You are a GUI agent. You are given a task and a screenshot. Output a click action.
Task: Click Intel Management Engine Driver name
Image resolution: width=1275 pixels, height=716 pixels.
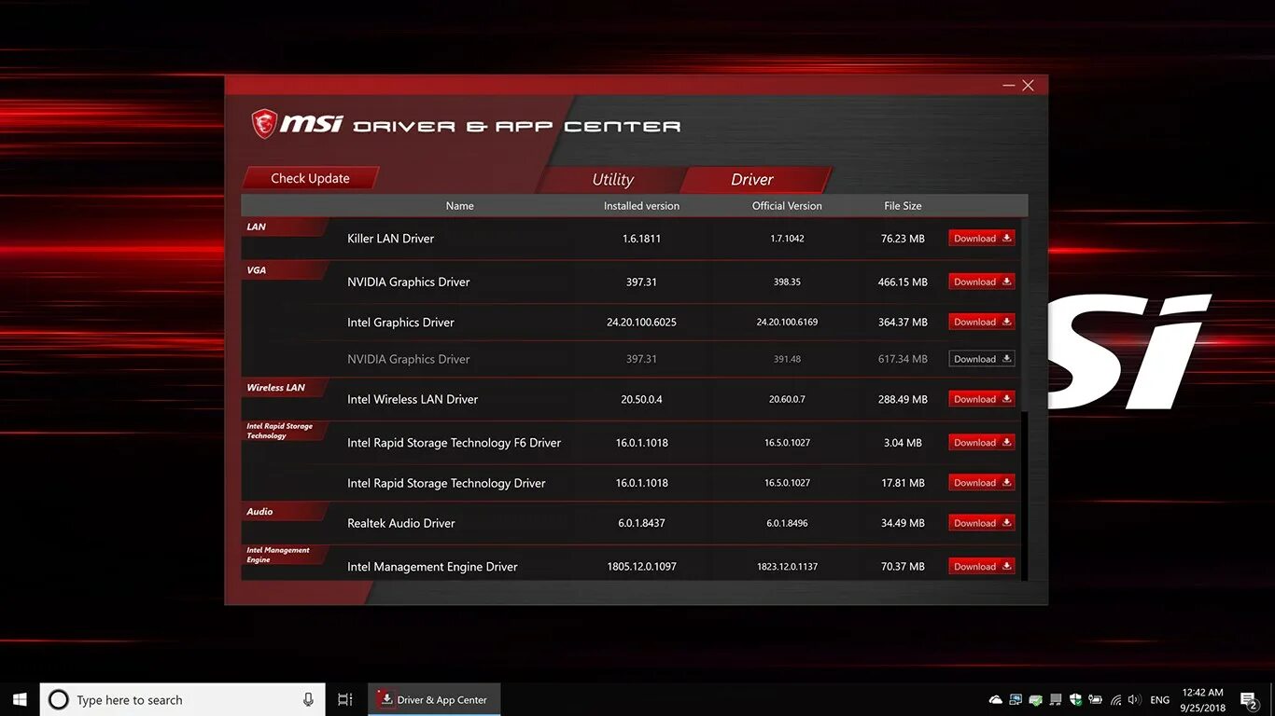432,567
